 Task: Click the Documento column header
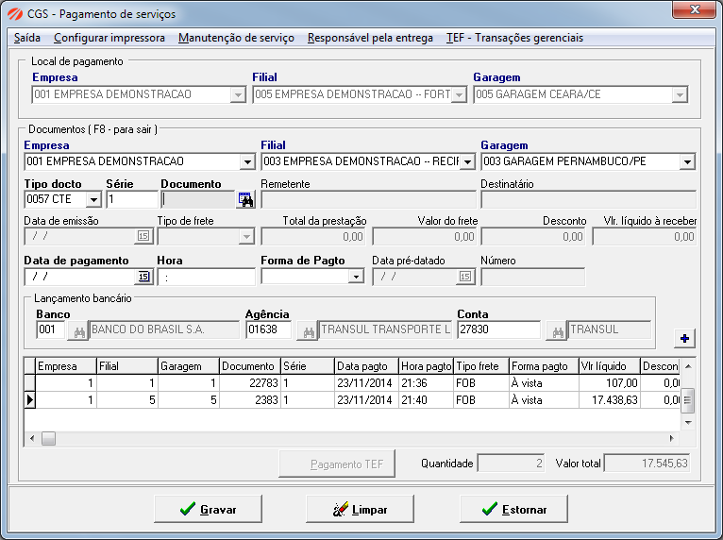250,366
